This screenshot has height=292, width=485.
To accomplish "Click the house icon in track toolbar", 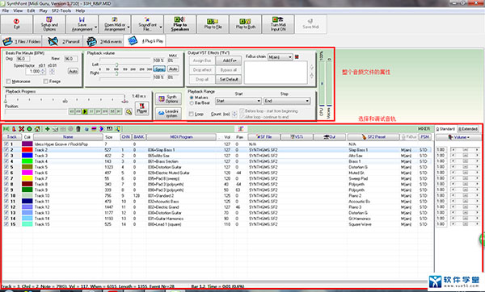I will coord(37,129).
